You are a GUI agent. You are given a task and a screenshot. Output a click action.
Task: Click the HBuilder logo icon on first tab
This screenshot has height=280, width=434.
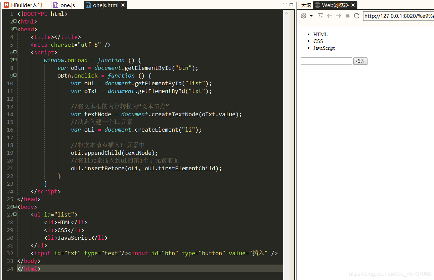6,5
